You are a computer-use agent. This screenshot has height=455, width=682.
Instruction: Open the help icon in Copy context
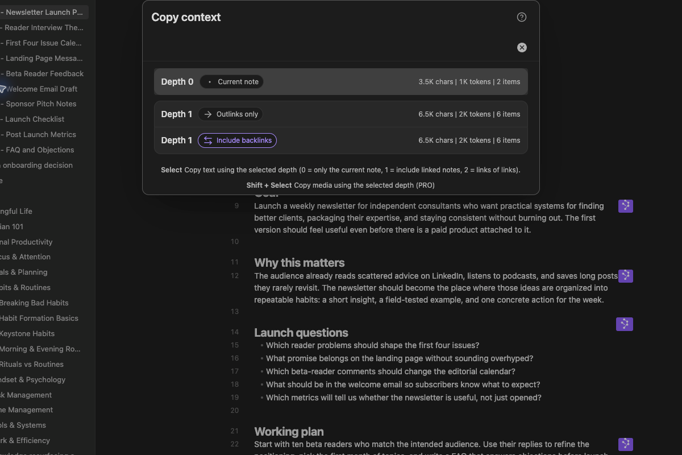click(x=522, y=17)
